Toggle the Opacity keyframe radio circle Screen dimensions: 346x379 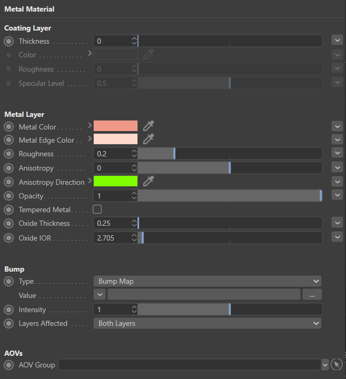click(x=8, y=196)
